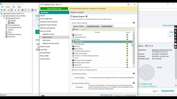Image resolution: width=177 pixels, height=99 pixels.
Task: Click the Templates button
Action: 79,87
